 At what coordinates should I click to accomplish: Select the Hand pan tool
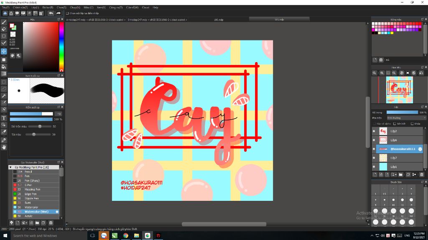[4, 147]
